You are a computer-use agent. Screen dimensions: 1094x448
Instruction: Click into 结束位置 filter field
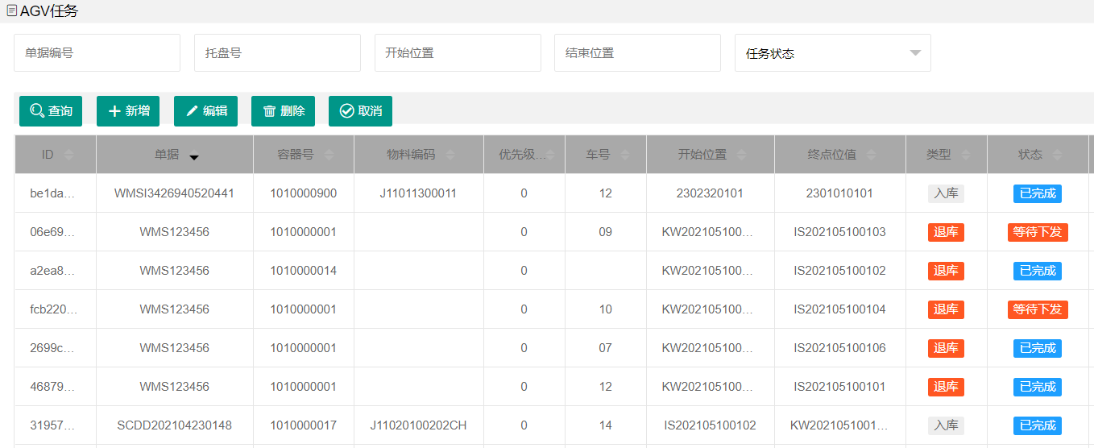click(x=637, y=53)
